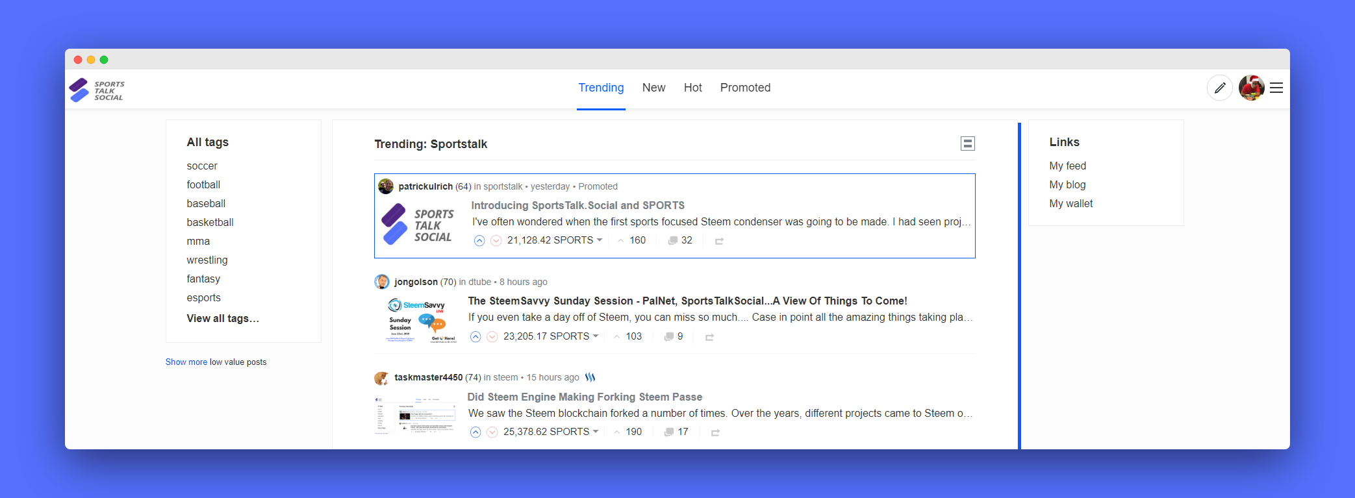Open the dtube category link
Screen dimensions: 1355x498
(x=479, y=282)
